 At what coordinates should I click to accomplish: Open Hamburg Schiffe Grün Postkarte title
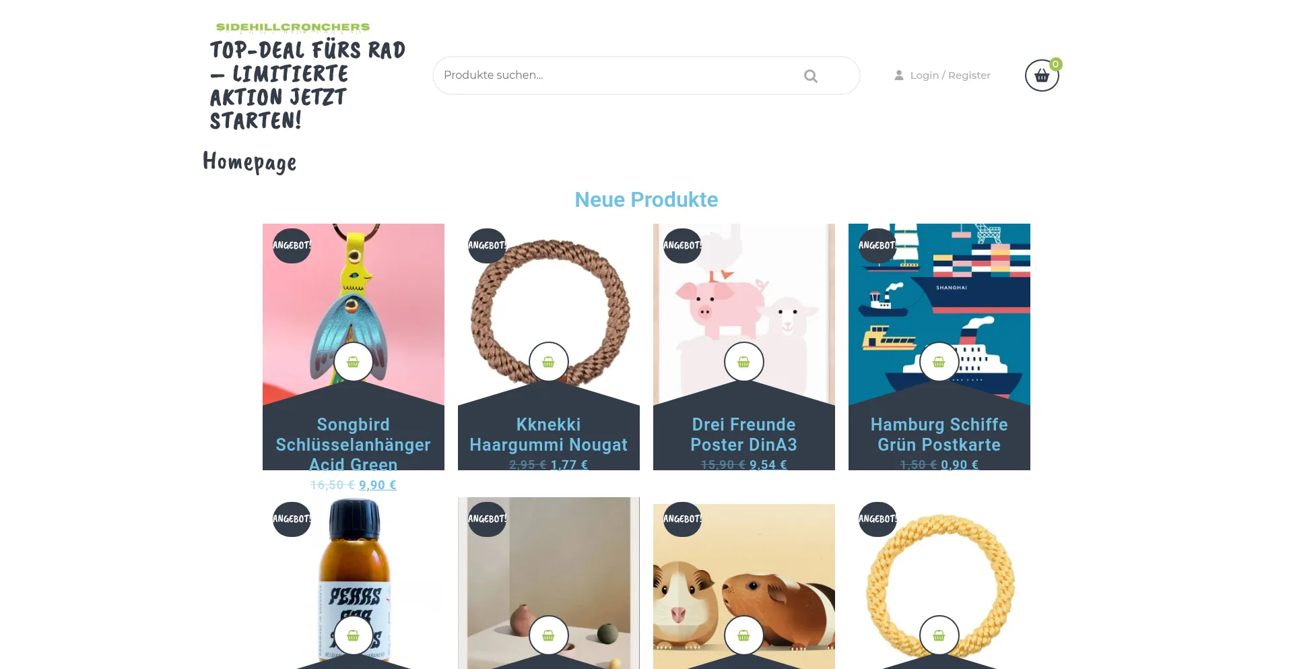939,435
